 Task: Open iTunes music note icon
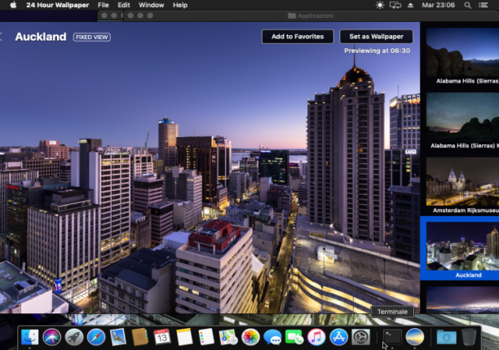pyautogui.click(x=316, y=337)
